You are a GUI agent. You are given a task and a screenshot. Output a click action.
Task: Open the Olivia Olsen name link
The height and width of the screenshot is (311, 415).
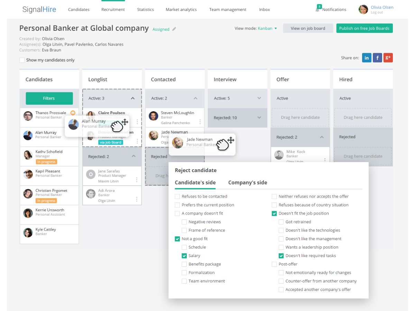click(x=382, y=7)
